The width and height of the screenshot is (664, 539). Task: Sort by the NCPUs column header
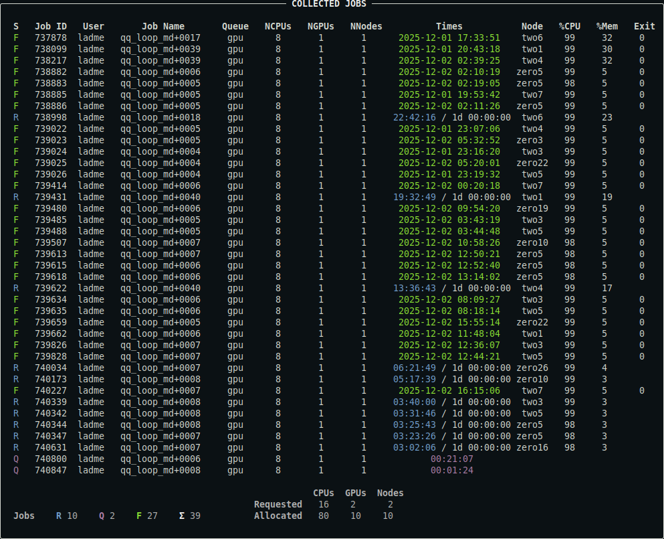tap(278, 26)
